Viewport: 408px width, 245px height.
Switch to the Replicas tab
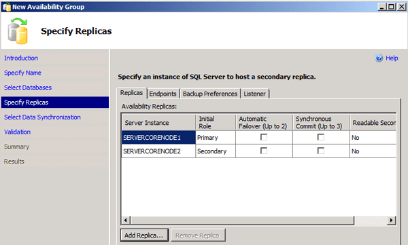pos(132,93)
